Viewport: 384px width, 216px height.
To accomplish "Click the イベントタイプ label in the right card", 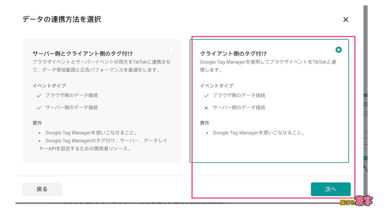I will click(x=217, y=86).
